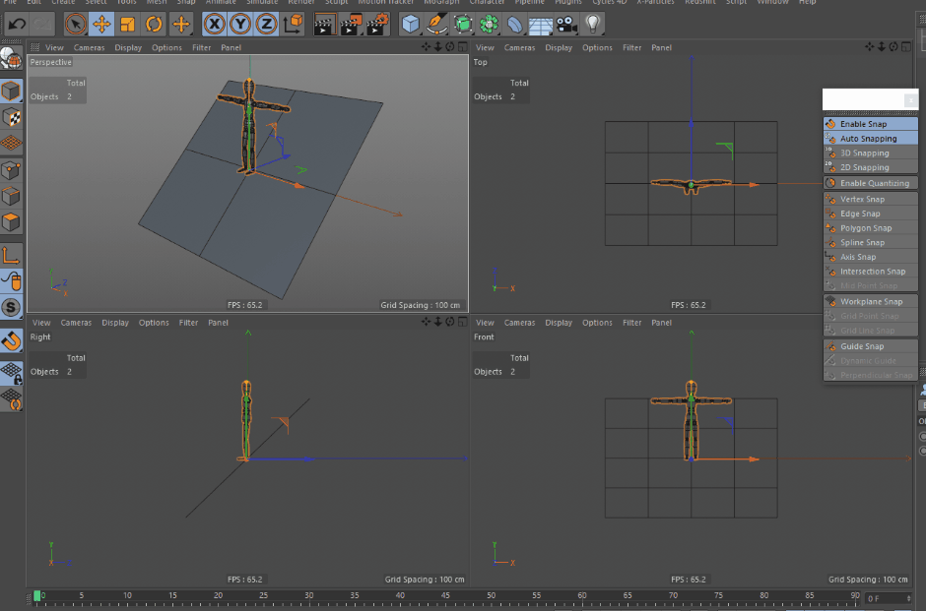
Task: Jump to frame 45 on timeline
Action: tap(445, 595)
